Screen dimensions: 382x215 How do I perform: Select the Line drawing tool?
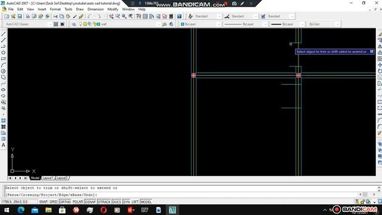[x=4, y=34]
